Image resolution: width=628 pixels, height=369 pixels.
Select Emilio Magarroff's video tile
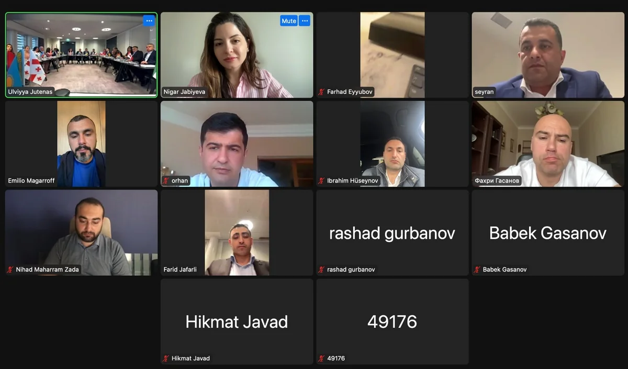pyautogui.click(x=81, y=144)
